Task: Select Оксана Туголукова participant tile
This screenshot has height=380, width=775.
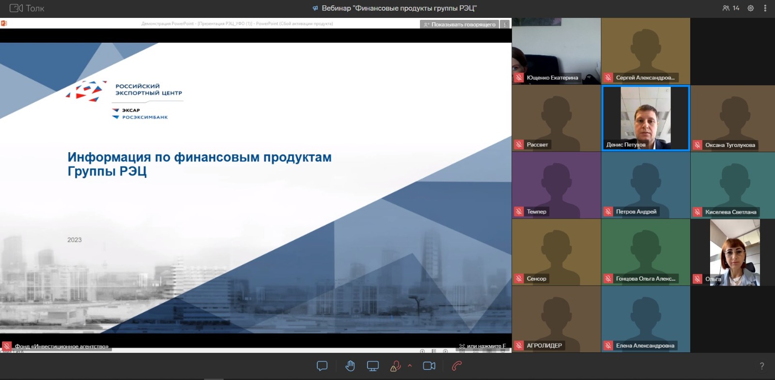Action: coord(733,118)
